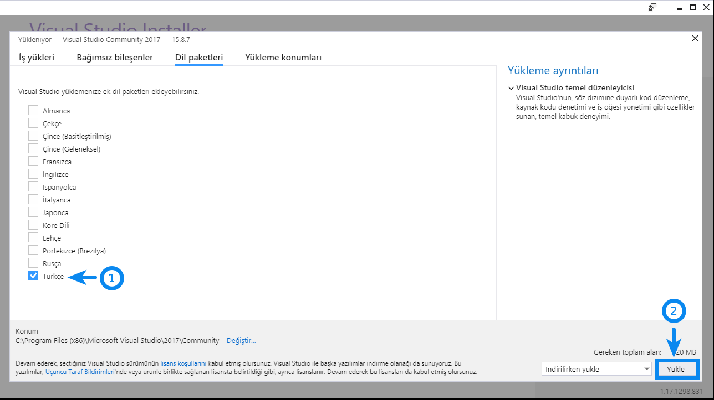Viewport: 714px width, 400px height.
Task: Check the İngilizce language pack
Action: [x=33, y=174]
